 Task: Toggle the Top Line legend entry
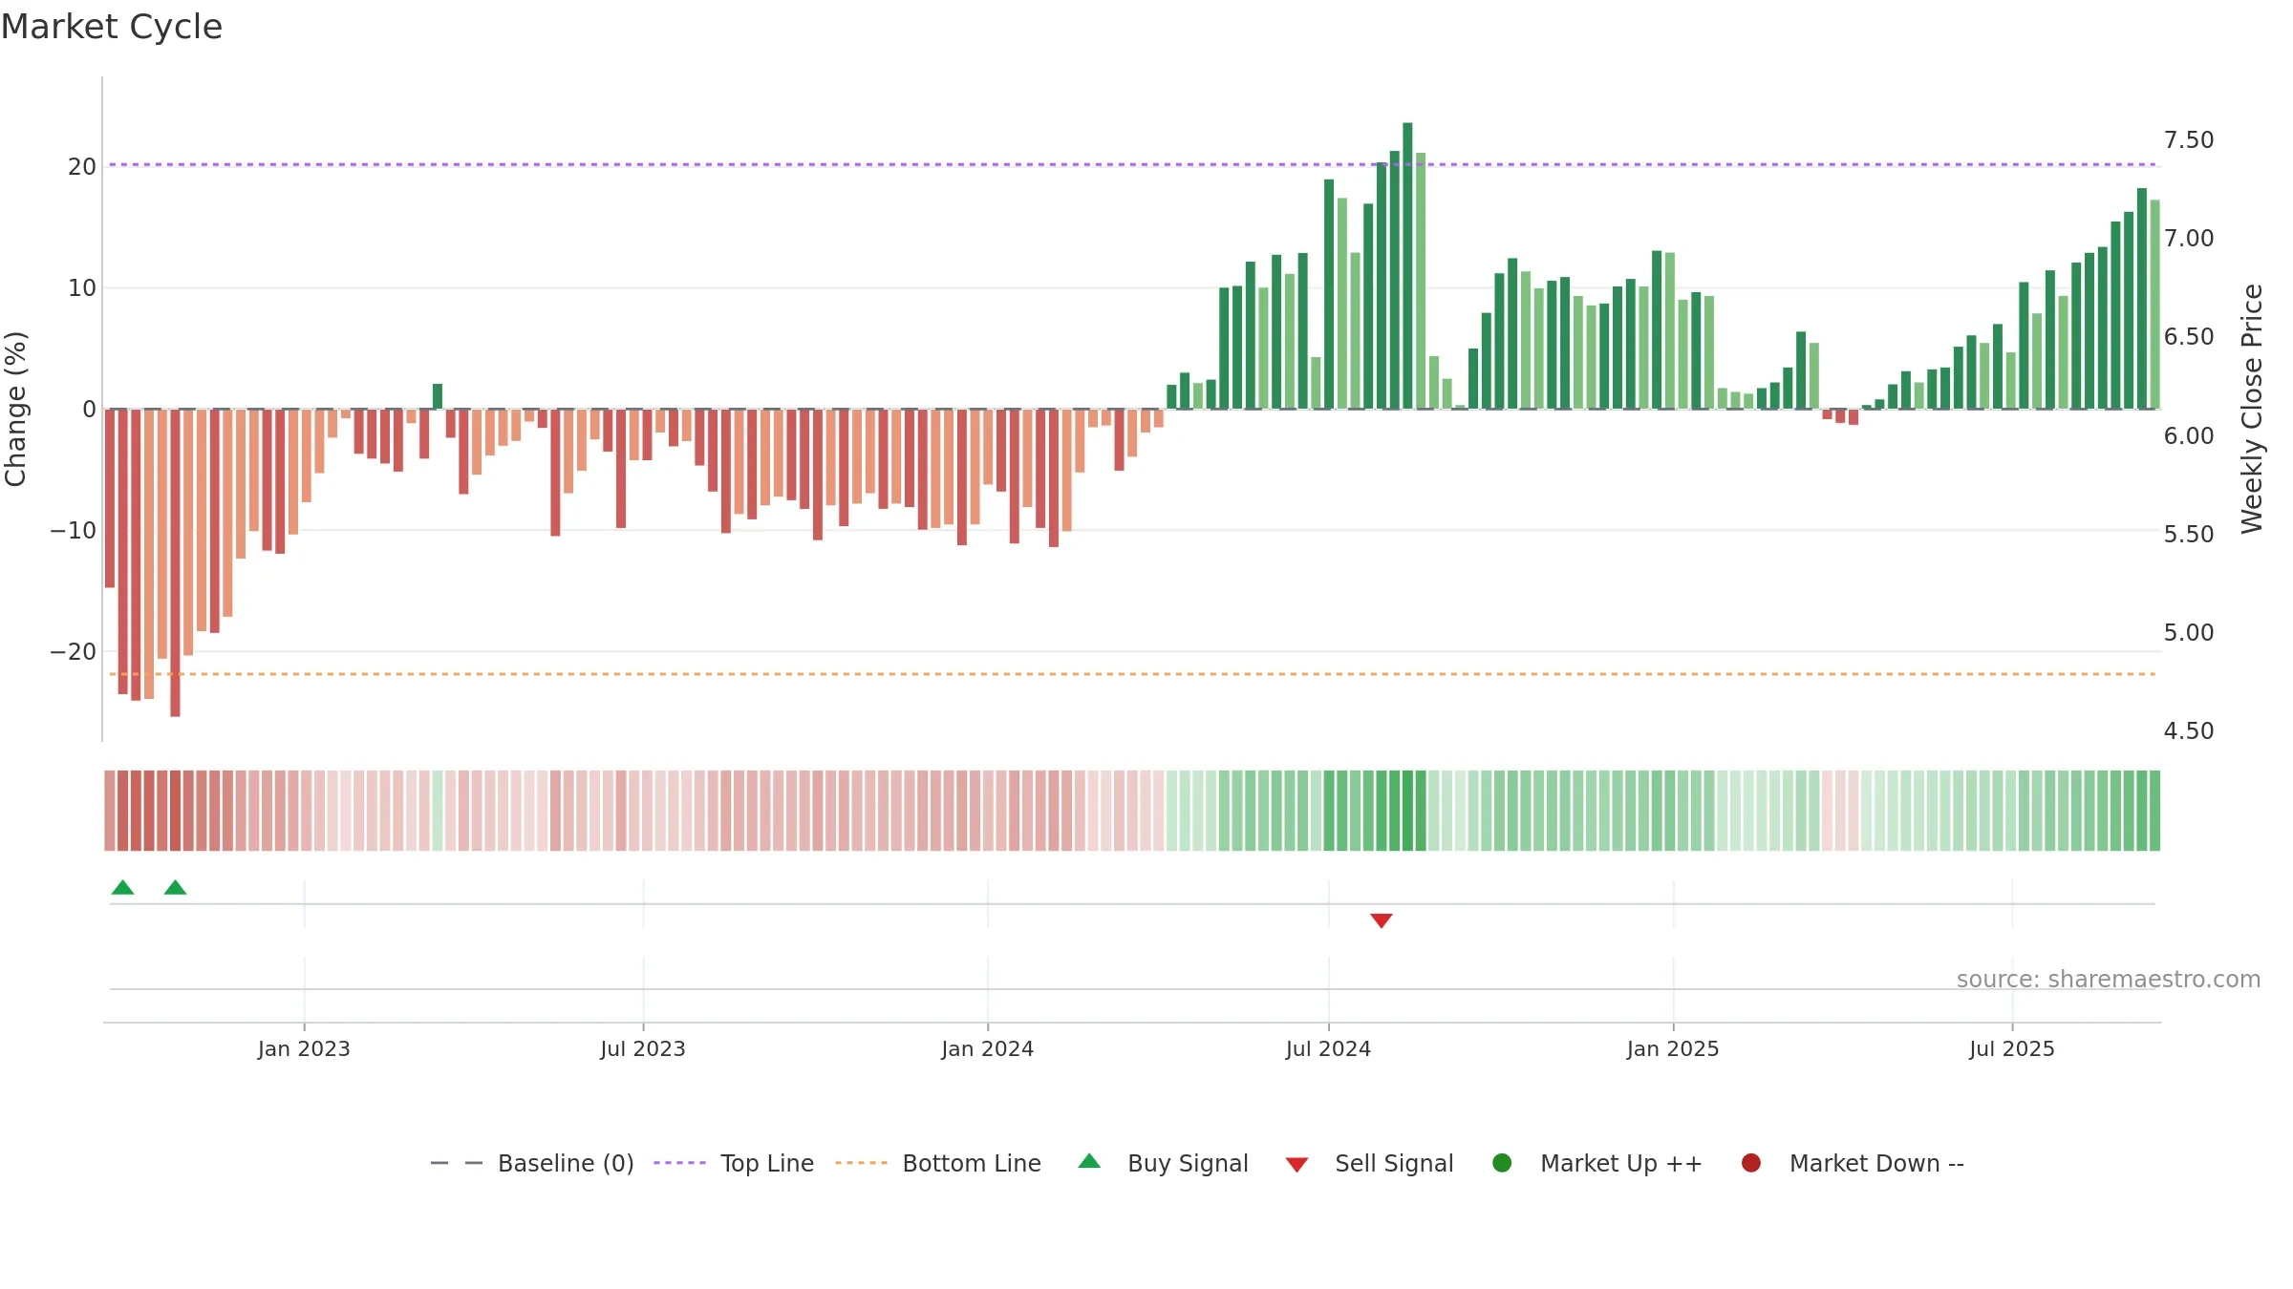(734, 1163)
